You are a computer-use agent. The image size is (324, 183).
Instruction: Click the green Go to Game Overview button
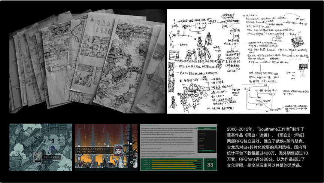pos(207,150)
